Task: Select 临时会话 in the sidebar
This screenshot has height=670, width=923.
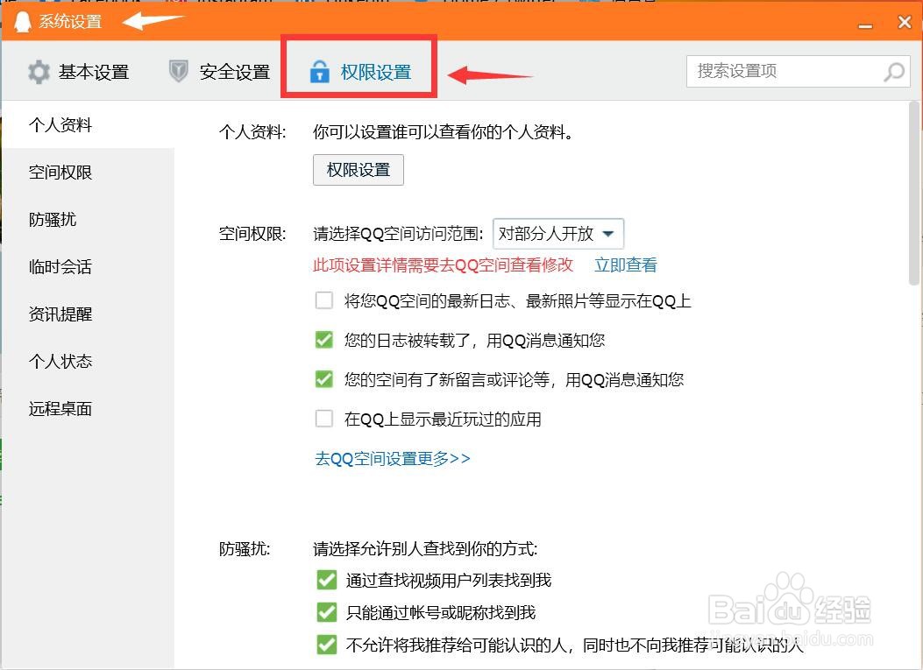Action: pyautogui.click(x=59, y=266)
